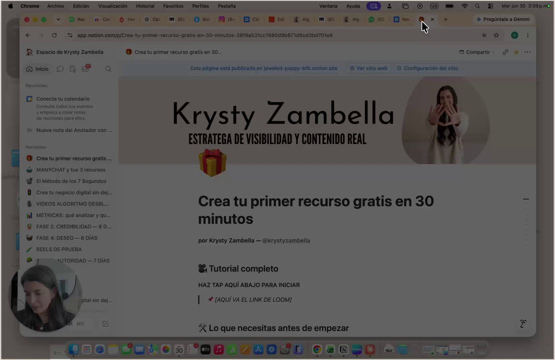Open App Store from the dock
Screen dimensions: 555x360
[258, 349]
